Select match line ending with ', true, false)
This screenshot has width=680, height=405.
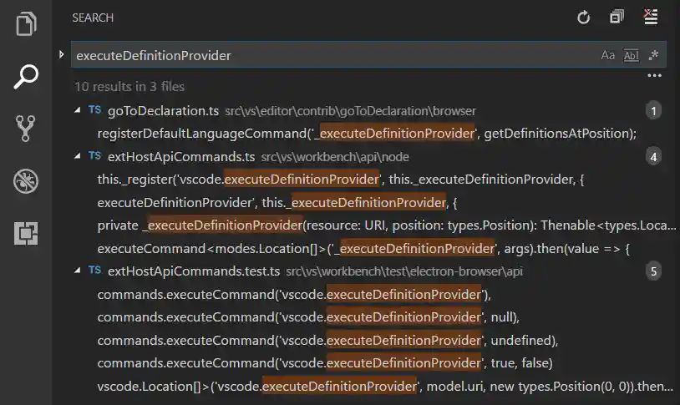(325, 363)
